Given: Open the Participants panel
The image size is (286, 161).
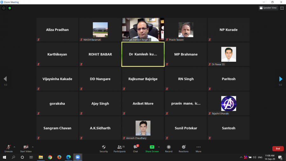Looking at the screenshot, I should pyautogui.click(x=119, y=147).
